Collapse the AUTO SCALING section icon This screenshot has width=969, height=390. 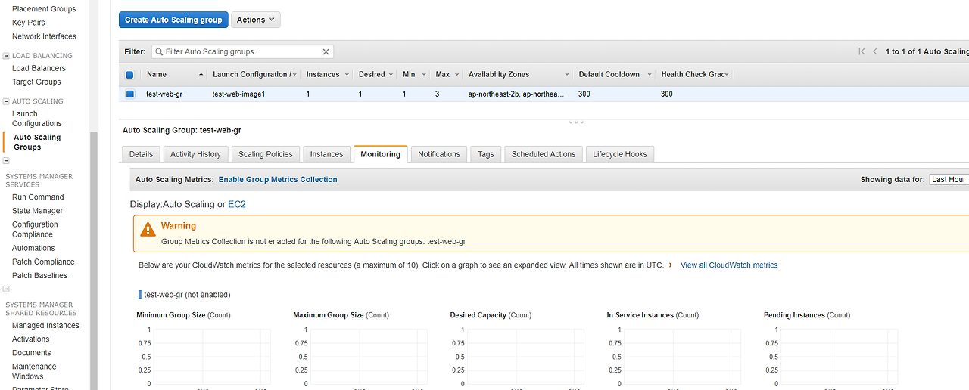tap(6, 101)
